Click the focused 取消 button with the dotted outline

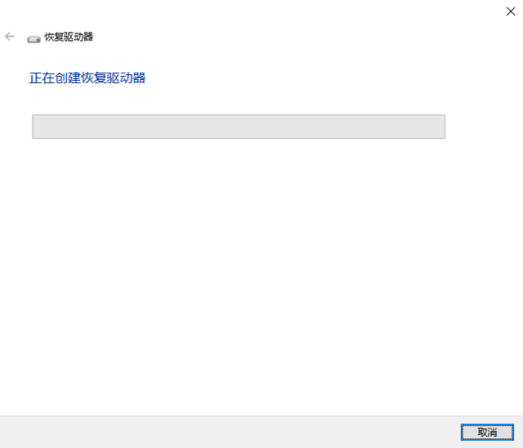point(487,432)
